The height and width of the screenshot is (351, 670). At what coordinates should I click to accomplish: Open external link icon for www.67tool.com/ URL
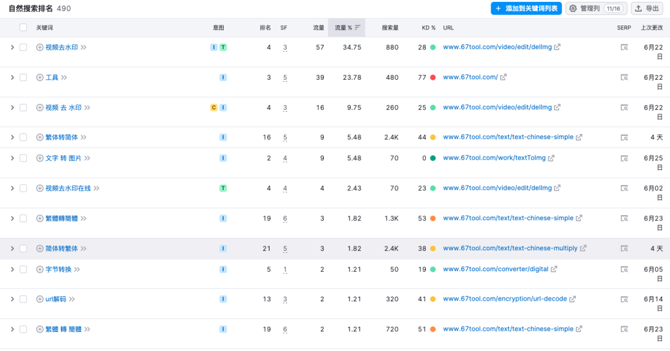coord(503,77)
